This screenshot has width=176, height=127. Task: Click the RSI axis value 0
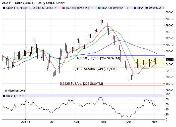pos(166,119)
